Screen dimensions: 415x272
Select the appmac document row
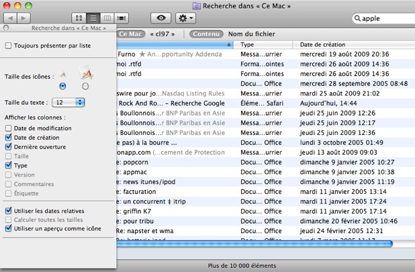pos(265,172)
